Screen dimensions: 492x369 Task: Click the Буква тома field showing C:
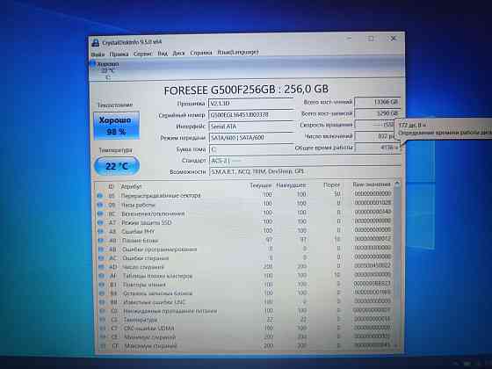click(x=251, y=149)
